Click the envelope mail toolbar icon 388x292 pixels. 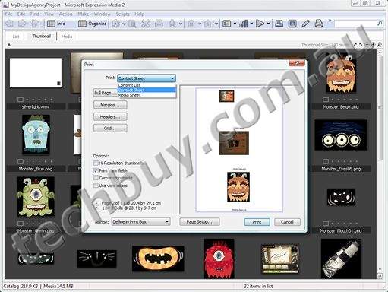point(159,24)
